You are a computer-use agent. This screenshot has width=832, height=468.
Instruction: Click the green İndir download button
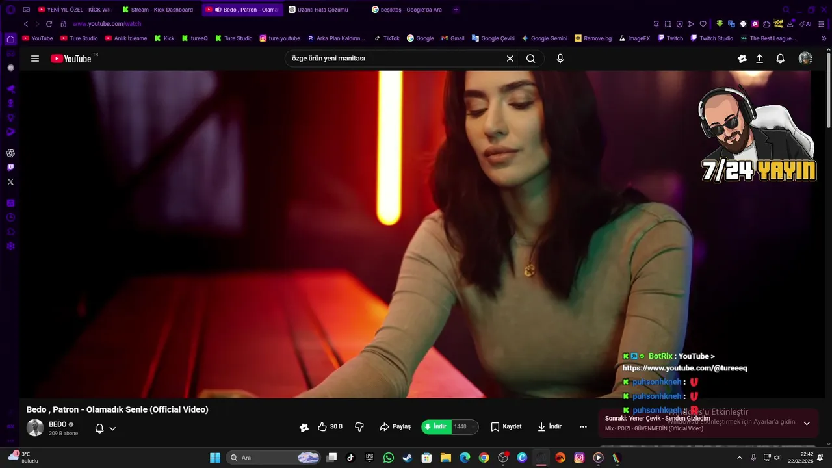[436, 427]
